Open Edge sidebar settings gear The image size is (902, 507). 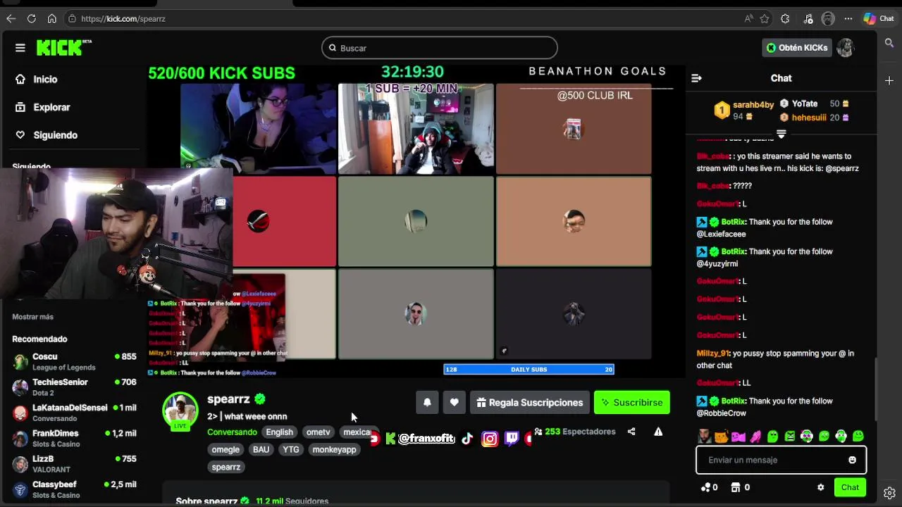pos(889,493)
